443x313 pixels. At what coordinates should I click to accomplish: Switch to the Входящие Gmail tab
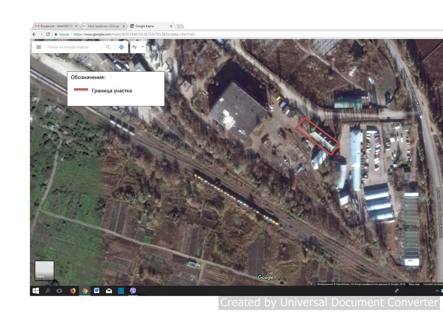coord(54,26)
